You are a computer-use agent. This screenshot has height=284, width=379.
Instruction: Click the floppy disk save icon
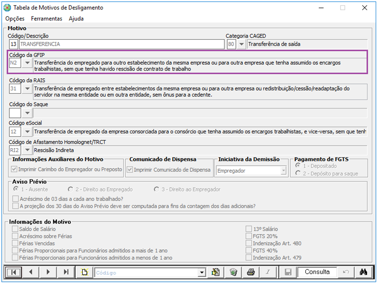pyautogui.click(x=288, y=272)
